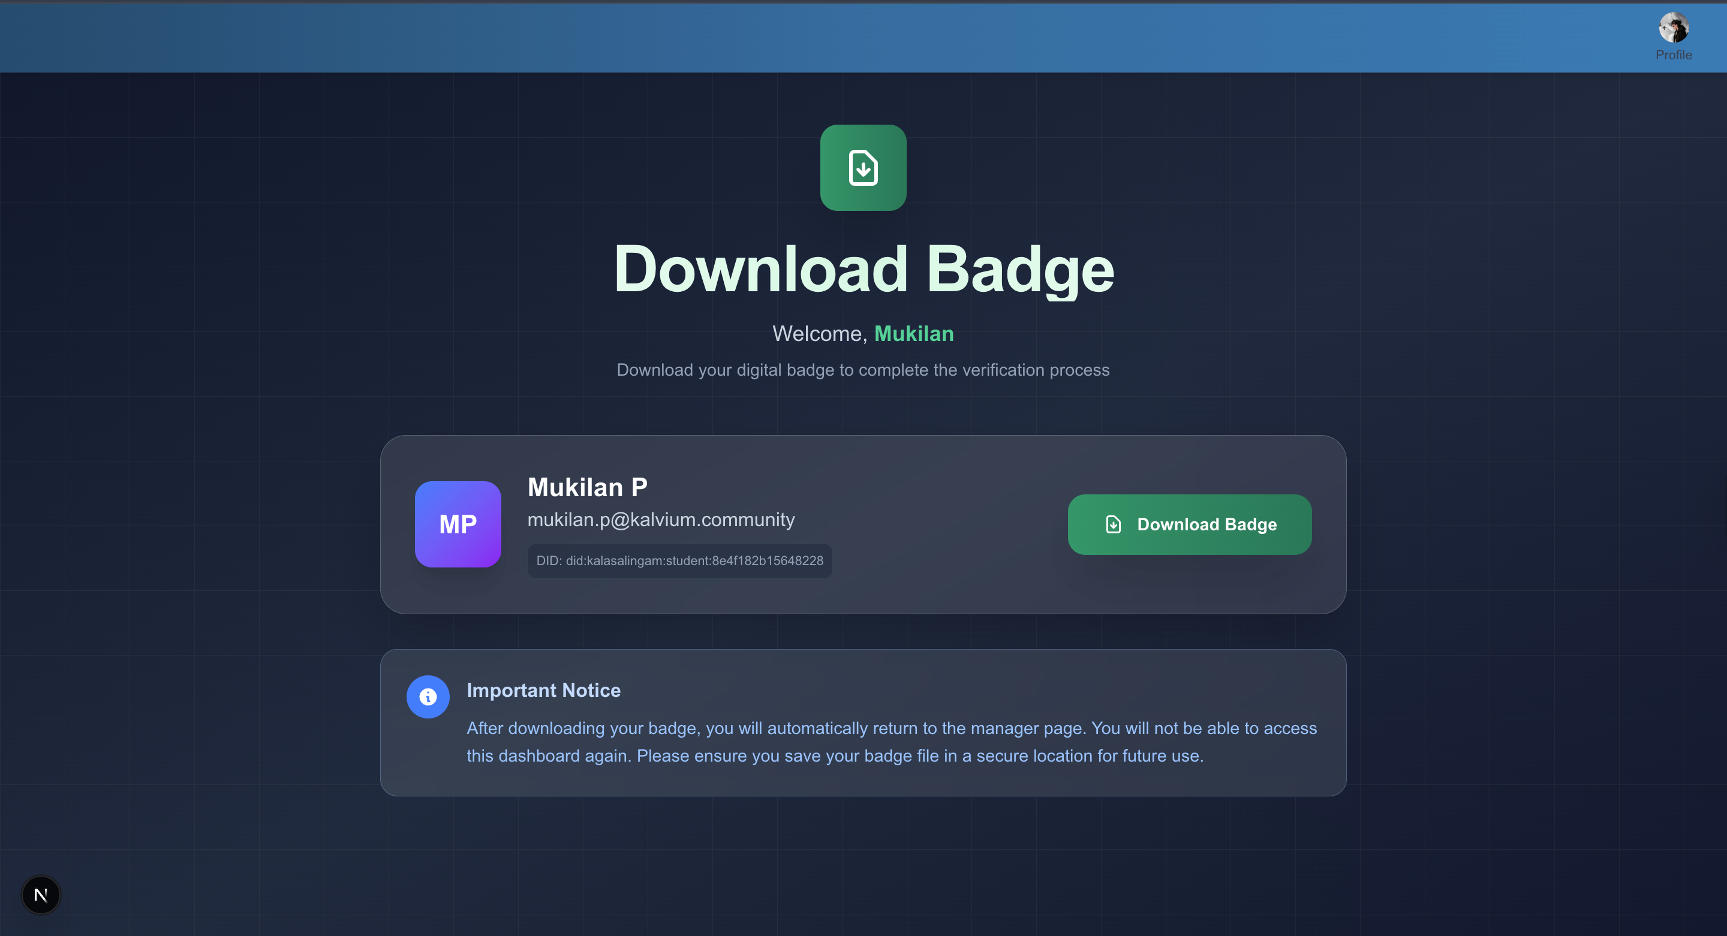Viewport: 1727px width, 936px height.
Task: Click the Download Badge page title
Action: (x=863, y=269)
